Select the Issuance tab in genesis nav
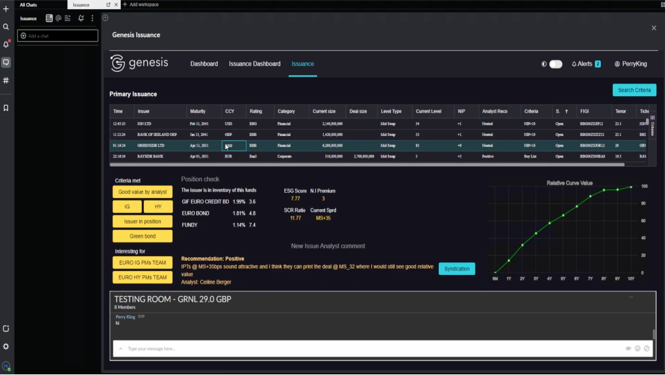 [302, 64]
